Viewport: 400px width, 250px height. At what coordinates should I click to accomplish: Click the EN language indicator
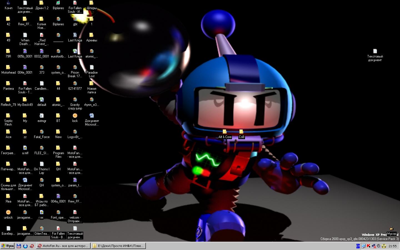pos(358,246)
